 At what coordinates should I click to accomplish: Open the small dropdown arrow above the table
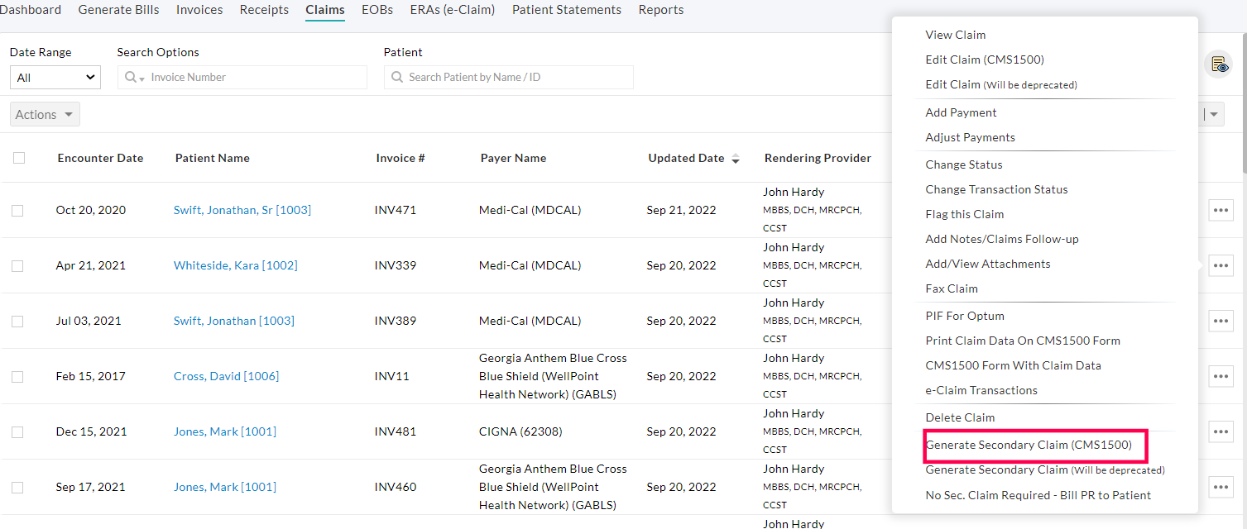1214,113
